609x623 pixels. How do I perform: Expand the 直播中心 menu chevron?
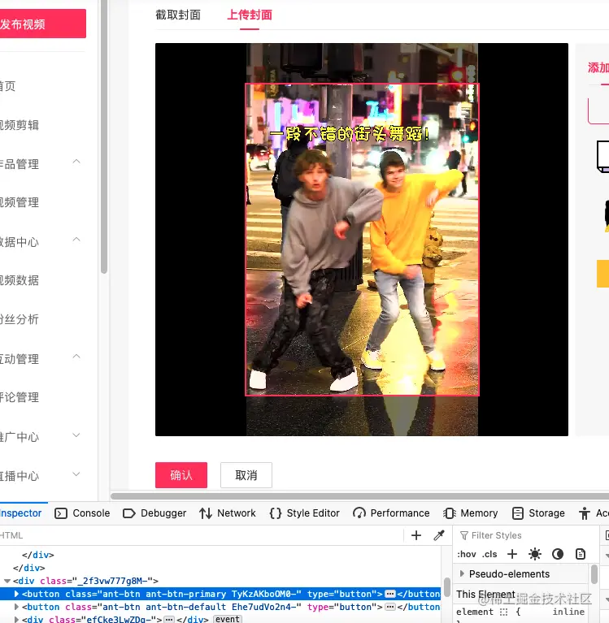coord(76,474)
